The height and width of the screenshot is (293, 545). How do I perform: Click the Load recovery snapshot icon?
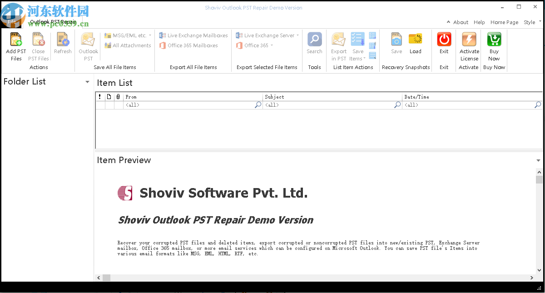[x=415, y=40]
